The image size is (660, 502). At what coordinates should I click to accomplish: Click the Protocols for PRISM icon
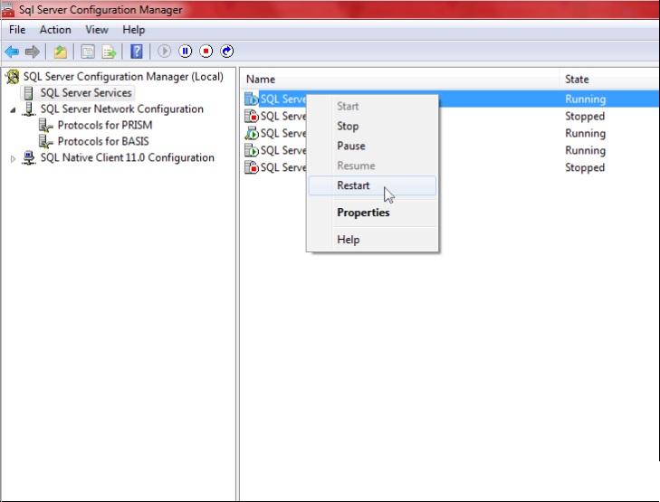[45, 126]
